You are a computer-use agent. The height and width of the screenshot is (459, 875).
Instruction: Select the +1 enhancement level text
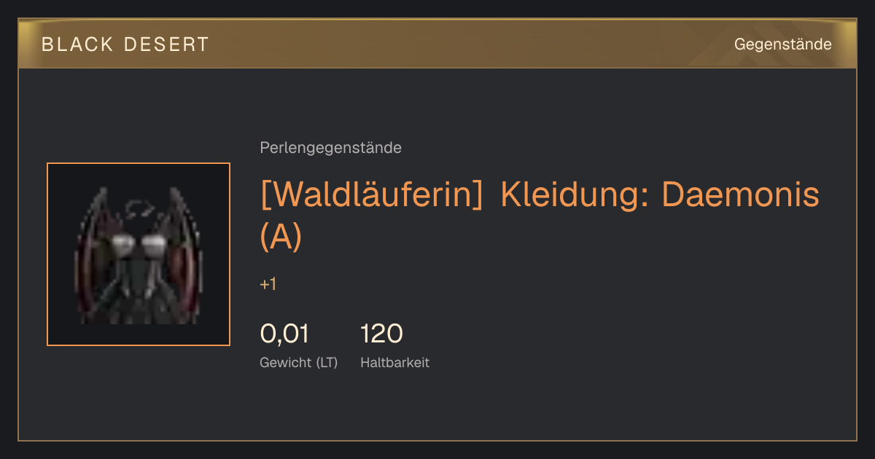268,284
